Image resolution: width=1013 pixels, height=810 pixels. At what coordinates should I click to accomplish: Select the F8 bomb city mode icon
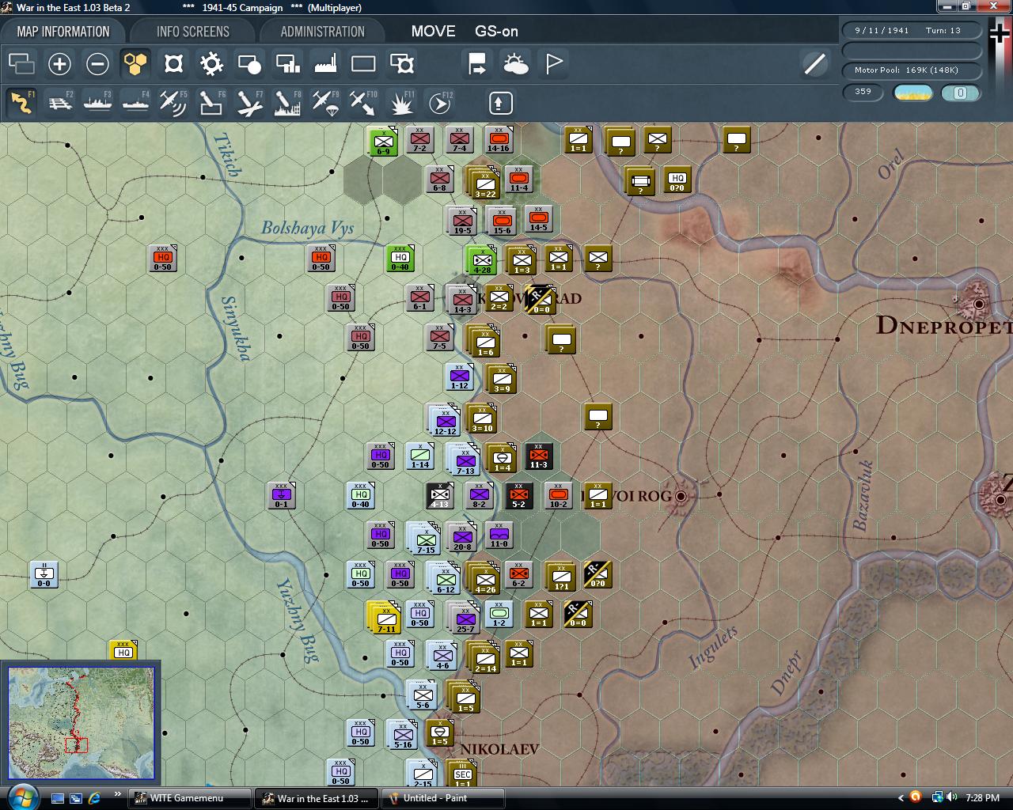[x=287, y=103]
